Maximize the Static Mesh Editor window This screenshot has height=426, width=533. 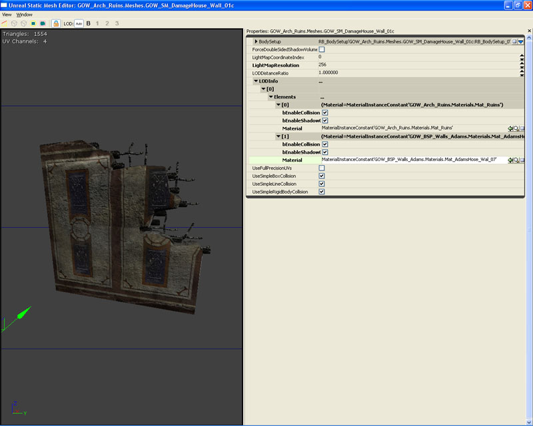point(518,5)
